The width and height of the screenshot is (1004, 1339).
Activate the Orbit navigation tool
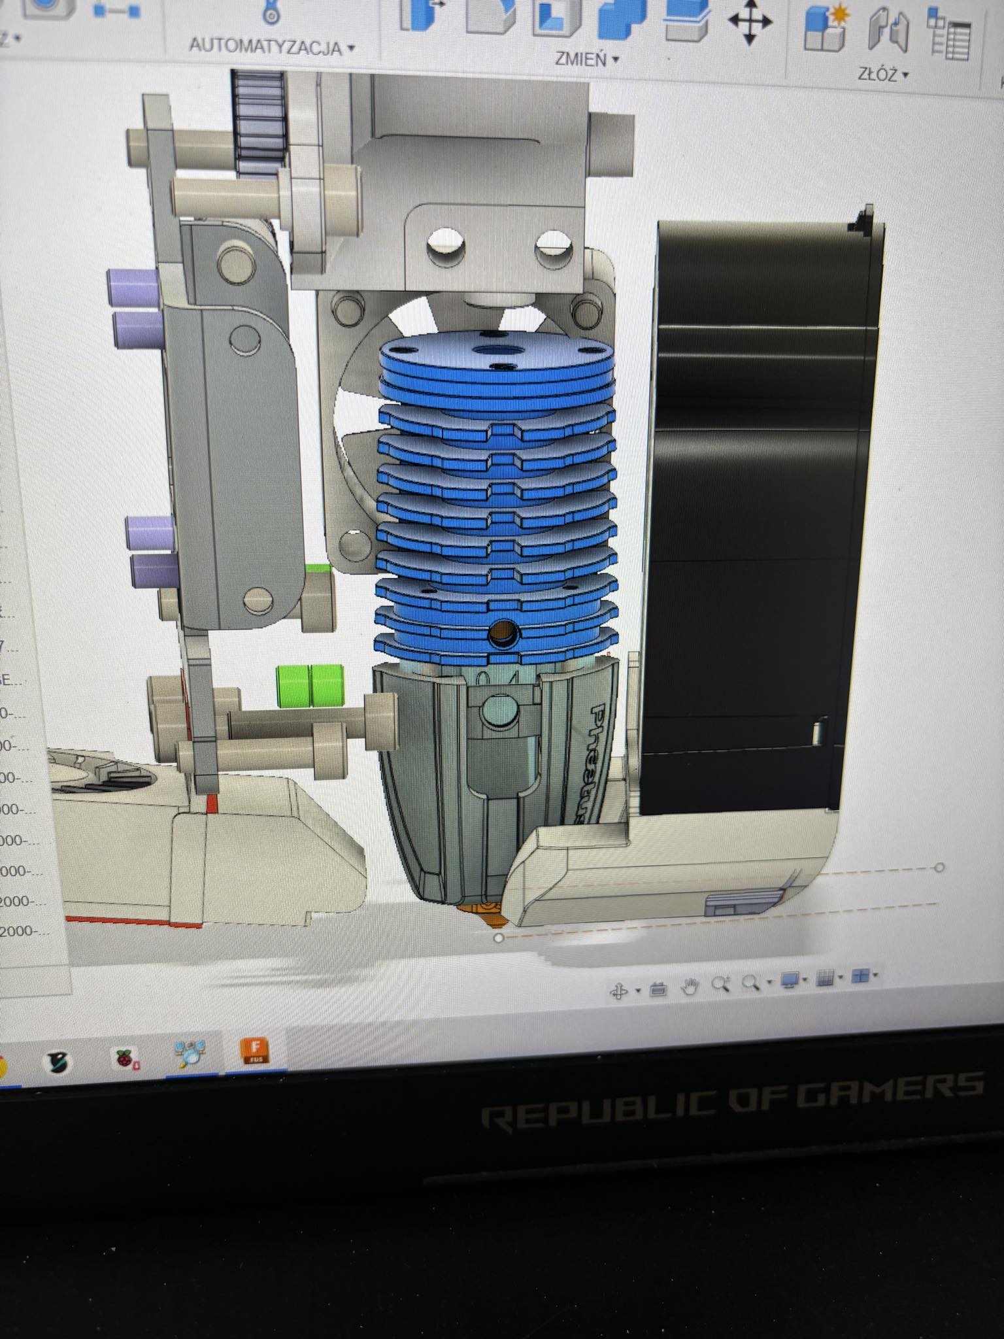point(618,992)
